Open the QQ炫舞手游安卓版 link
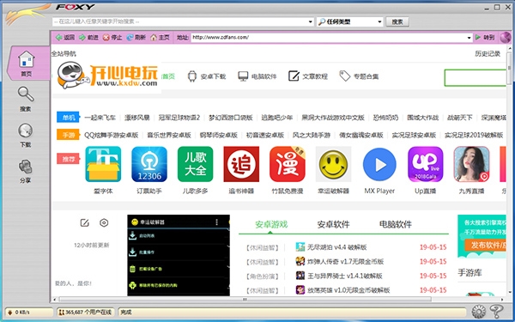The height and width of the screenshot is (322, 515). point(112,135)
